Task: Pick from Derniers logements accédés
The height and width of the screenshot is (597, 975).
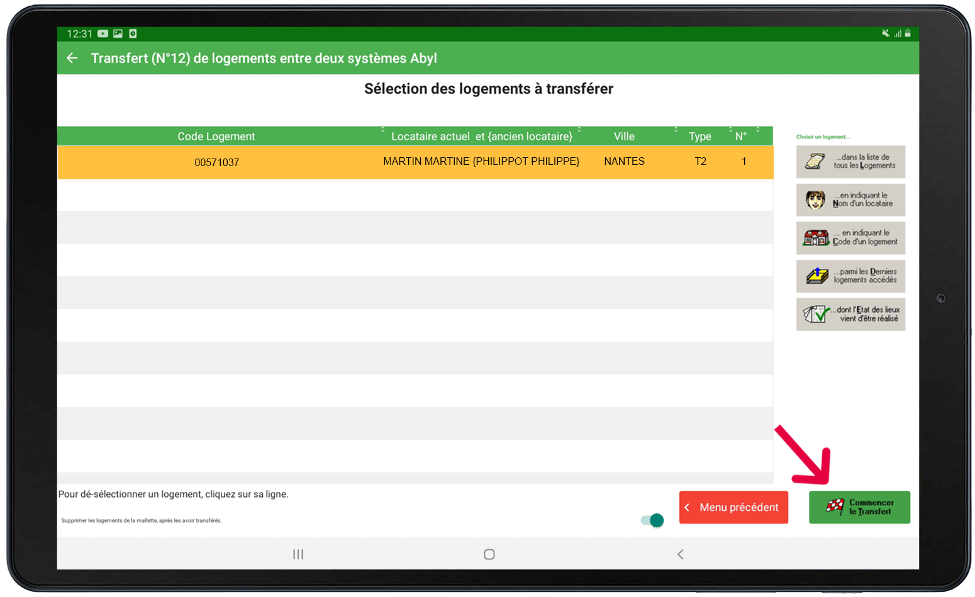Action: [850, 276]
